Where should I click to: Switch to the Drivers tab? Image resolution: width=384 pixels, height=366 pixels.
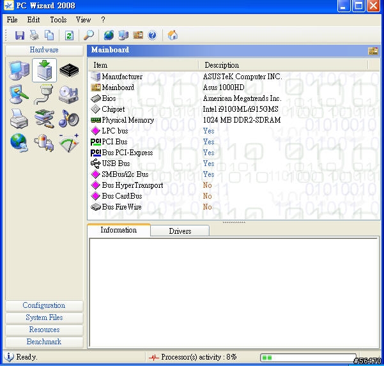[x=180, y=231]
